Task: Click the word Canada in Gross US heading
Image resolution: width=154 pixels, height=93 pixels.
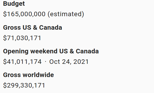Action: pyautogui.click(x=51, y=27)
